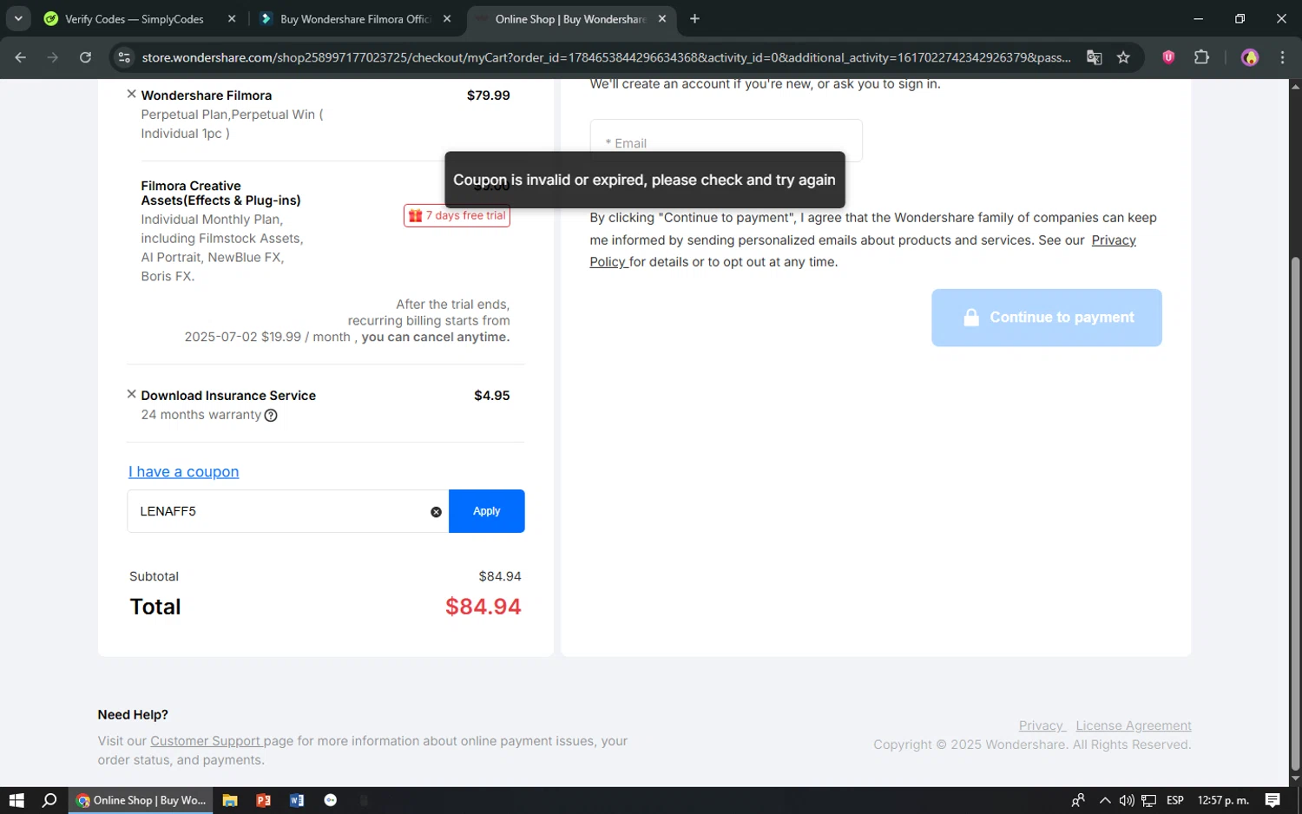
Task: Open File Explorer from taskbar
Action: 230,800
